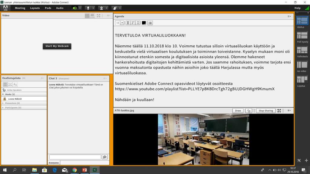The height and width of the screenshot is (174, 310).
Task: Click the Draw button
Action: pyautogui.click(x=238, y=111)
